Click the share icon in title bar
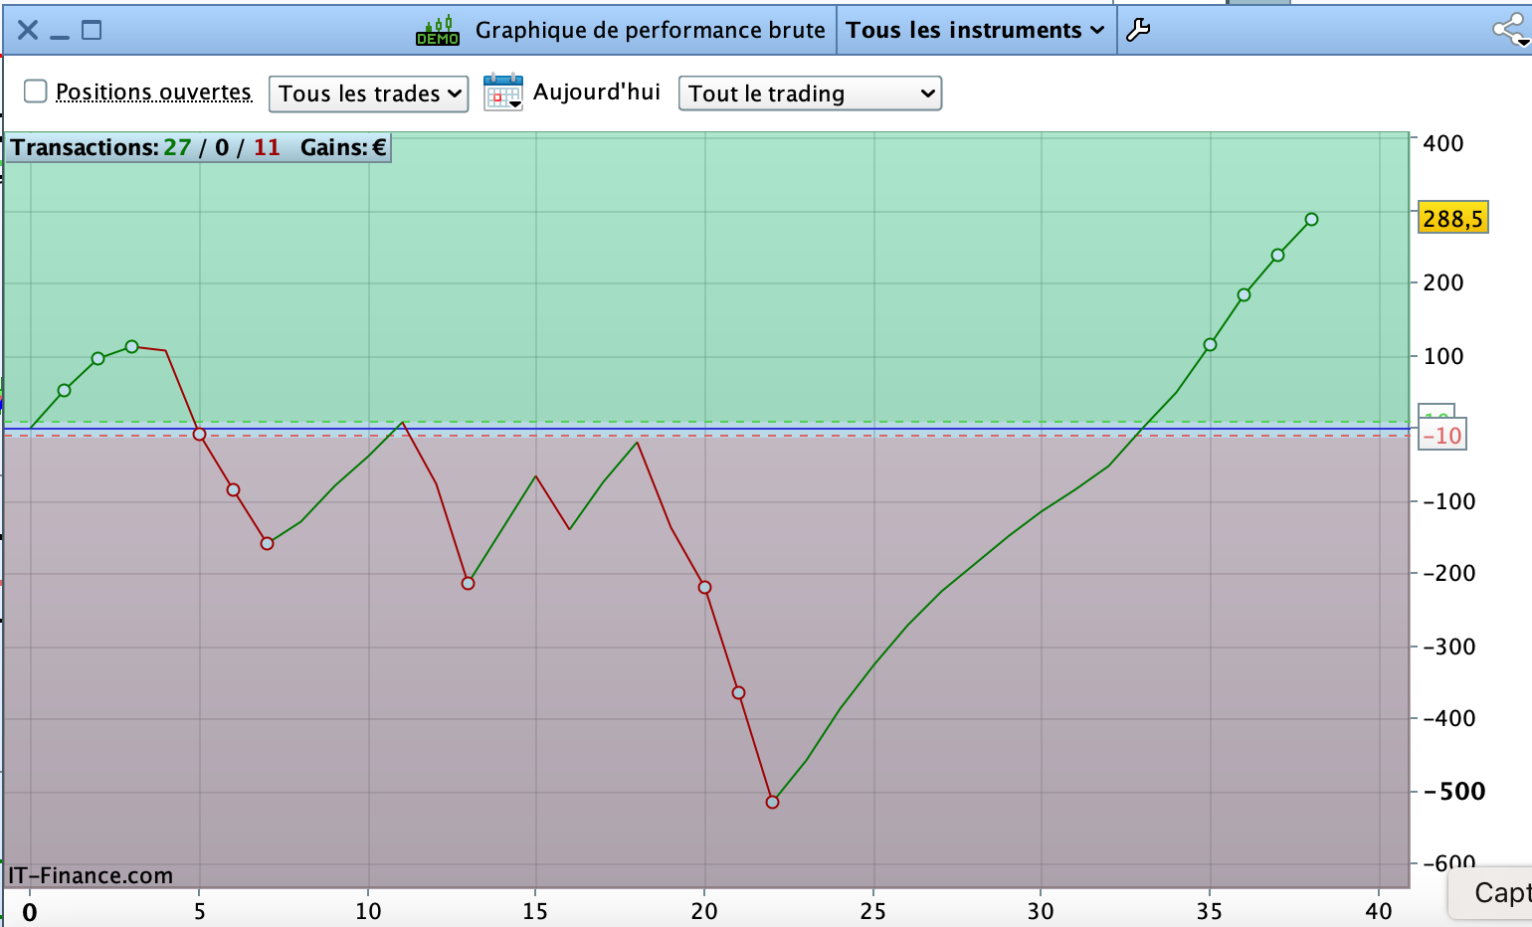1532x927 pixels. [1511, 30]
